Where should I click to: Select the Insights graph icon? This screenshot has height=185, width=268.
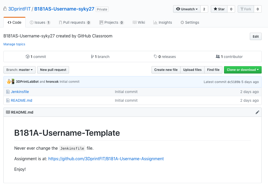click(155, 22)
